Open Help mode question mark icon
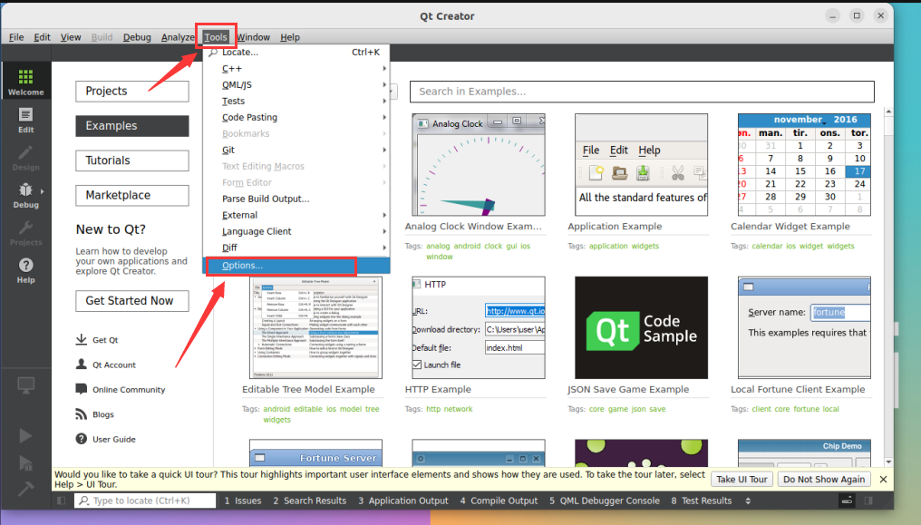Viewport: 921px width, 525px height. [26, 270]
